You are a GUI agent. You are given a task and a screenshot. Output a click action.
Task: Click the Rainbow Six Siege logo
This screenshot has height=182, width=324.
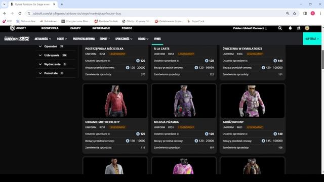coord(17,38)
